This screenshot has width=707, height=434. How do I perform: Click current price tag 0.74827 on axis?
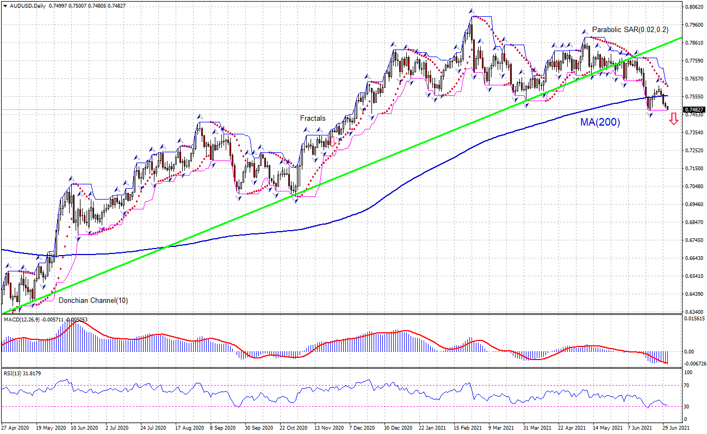pos(694,109)
